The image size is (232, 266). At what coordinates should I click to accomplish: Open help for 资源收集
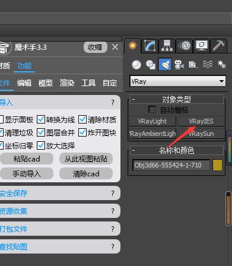(x=113, y=211)
